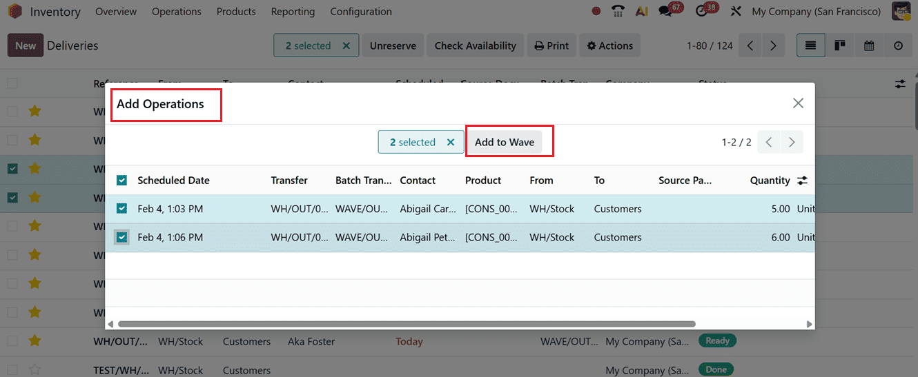The image size is (918, 377).
Task: Go to next page in Add Operations pager
Action: point(792,142)
